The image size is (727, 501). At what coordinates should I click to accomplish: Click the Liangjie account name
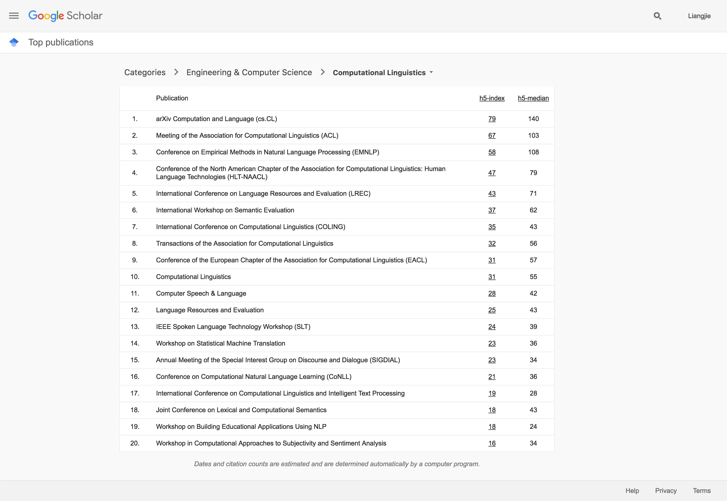[699, 16]
